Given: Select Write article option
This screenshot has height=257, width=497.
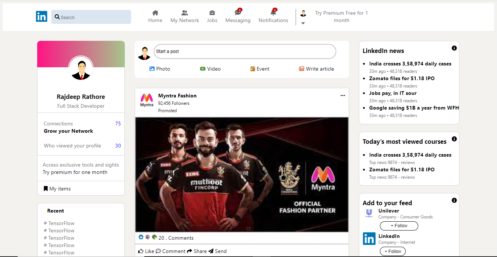Looking at the screenshot, I should [x=316, y=69].
